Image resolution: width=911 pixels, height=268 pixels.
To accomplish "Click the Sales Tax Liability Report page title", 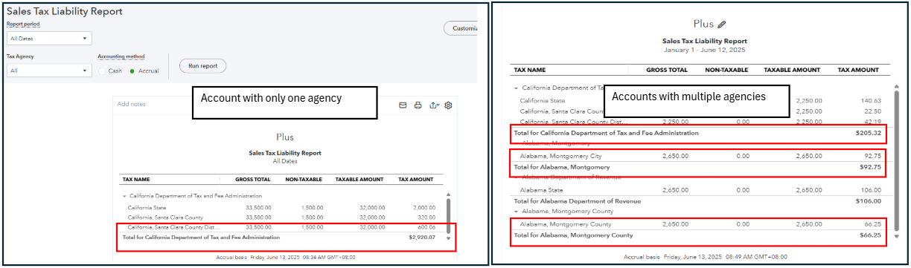I will (x=64, y=12).
